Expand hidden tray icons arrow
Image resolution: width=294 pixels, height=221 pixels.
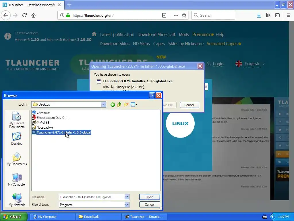click(272, 217)
